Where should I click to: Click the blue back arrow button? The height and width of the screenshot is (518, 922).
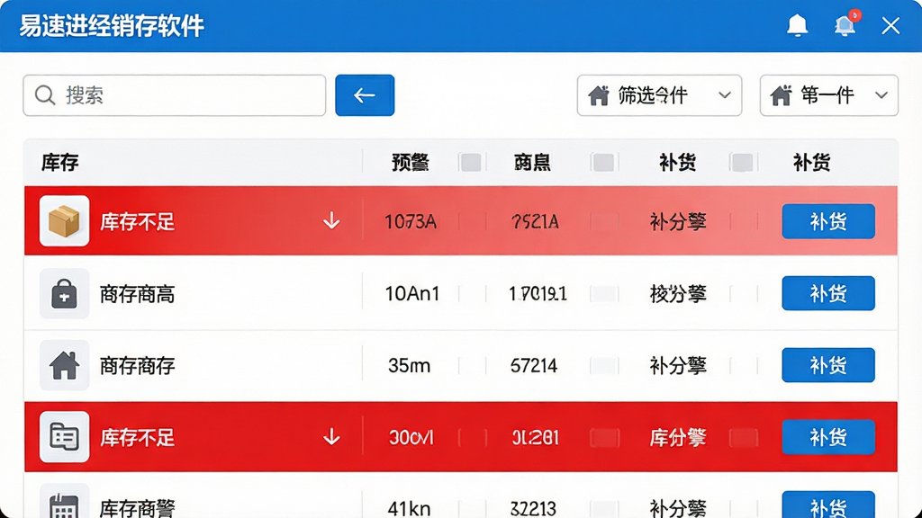[365, 95]
